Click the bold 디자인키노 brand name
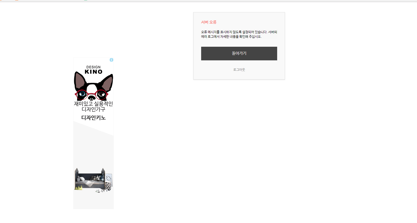The height and width of the screenshot is (223, 417). [93, 118]
